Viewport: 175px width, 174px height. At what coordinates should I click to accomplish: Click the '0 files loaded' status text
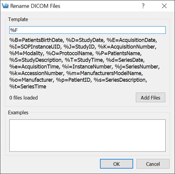pos(23,98)
